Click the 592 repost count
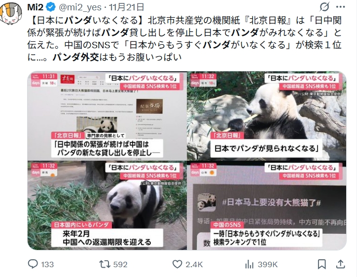Image resolution: width=357 pixels, height=277 pixels. [120, 265]
